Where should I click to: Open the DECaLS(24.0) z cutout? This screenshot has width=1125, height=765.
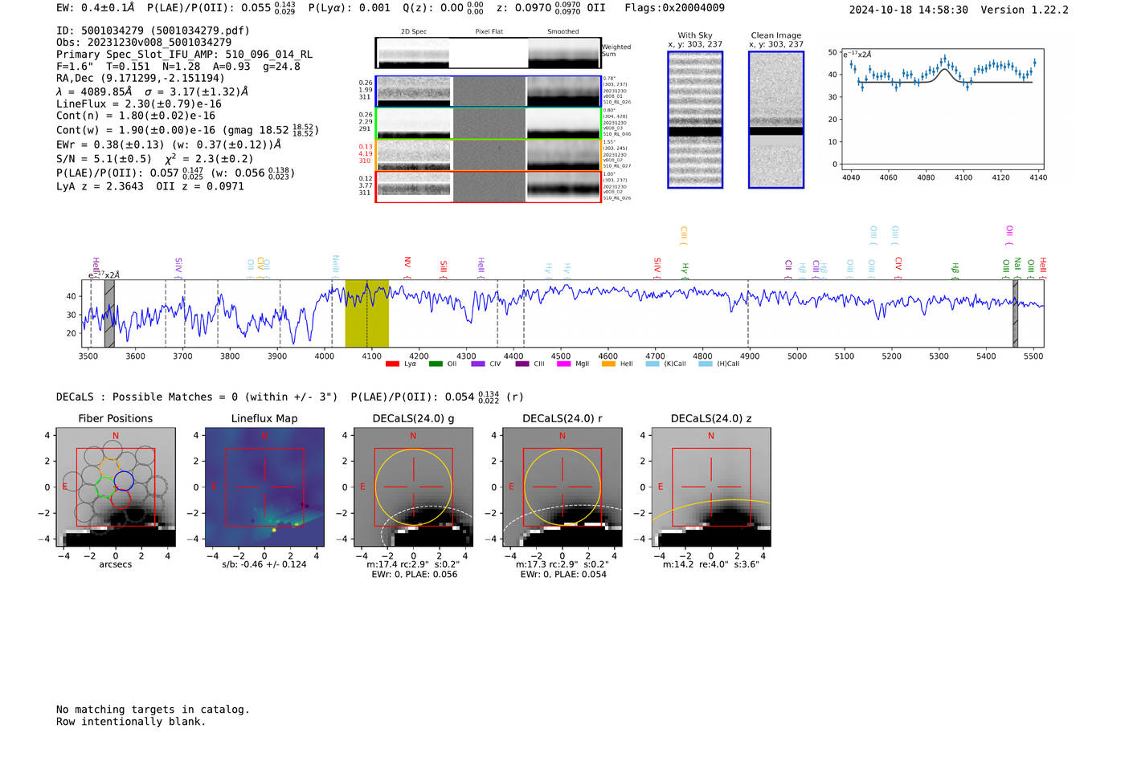pyautogui.click(x=710, y=487)
